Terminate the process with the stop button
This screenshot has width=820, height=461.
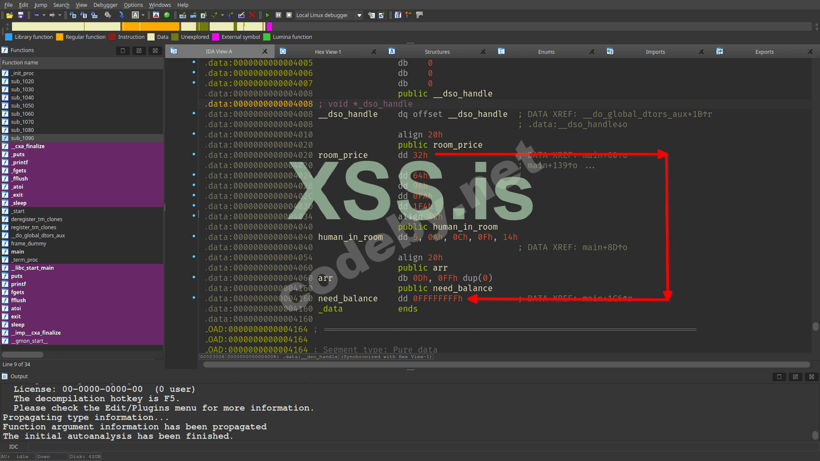(289, 15)
